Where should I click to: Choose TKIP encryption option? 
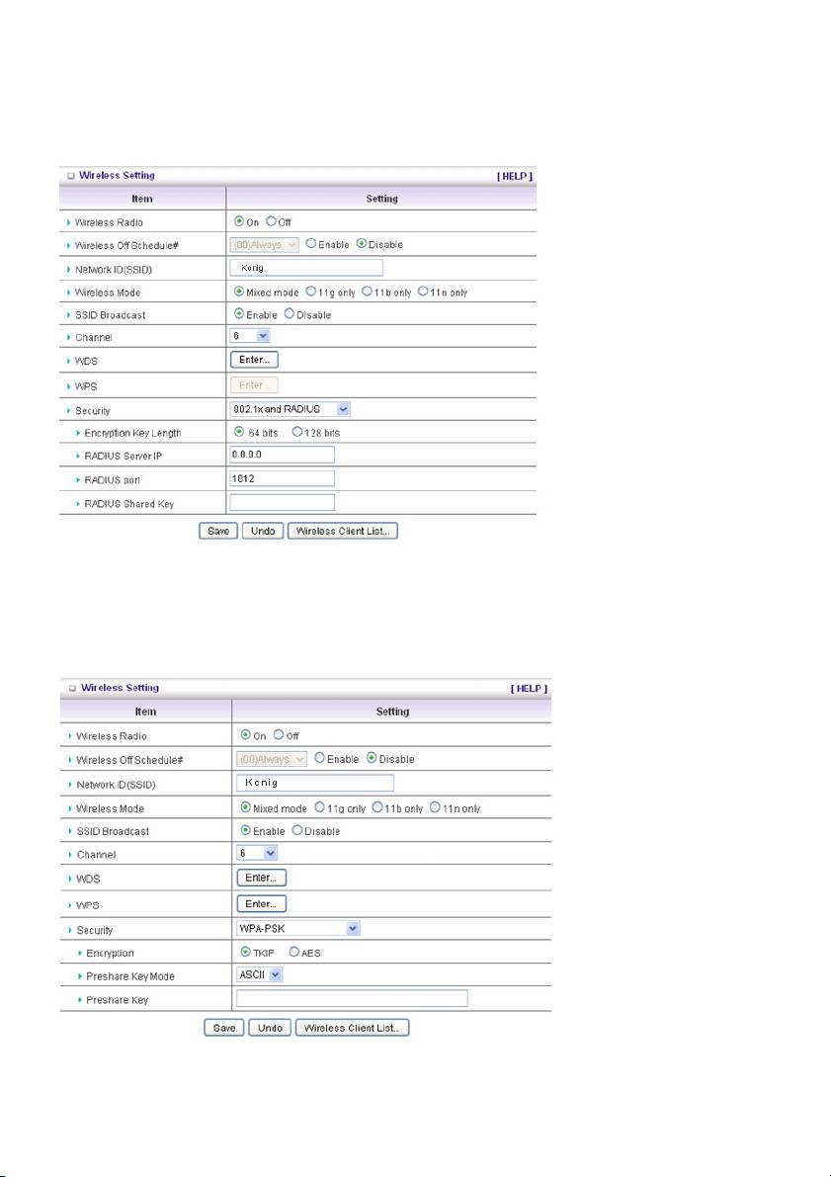click(244, 953)
